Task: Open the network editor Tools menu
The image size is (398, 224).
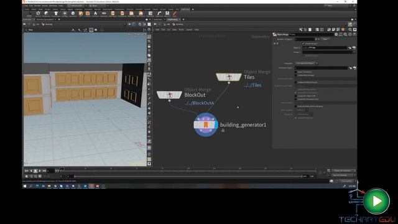Action: [x=181, y=30]
